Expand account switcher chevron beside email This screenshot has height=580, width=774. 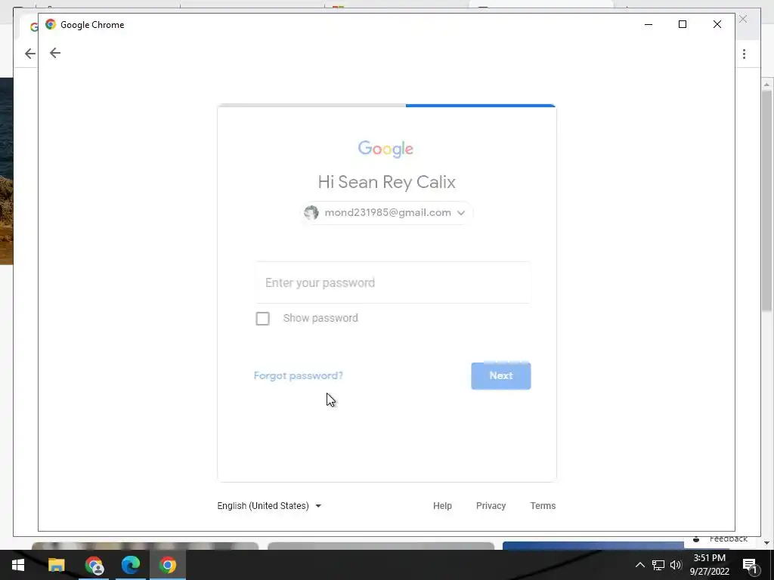pyautogui.click(x=461, y=213)
